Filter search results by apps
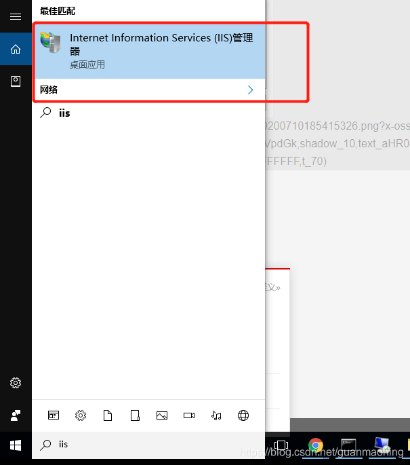 [x=54, y=415]
